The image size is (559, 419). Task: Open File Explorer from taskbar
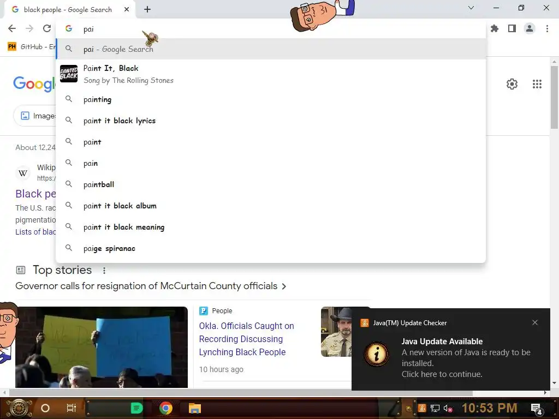tap(195, 408)
